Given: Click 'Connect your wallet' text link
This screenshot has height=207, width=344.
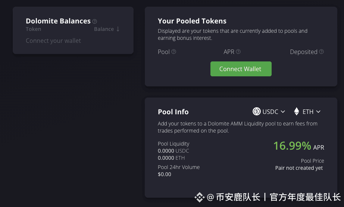Looking at the screenshot, I should [53, 41].
